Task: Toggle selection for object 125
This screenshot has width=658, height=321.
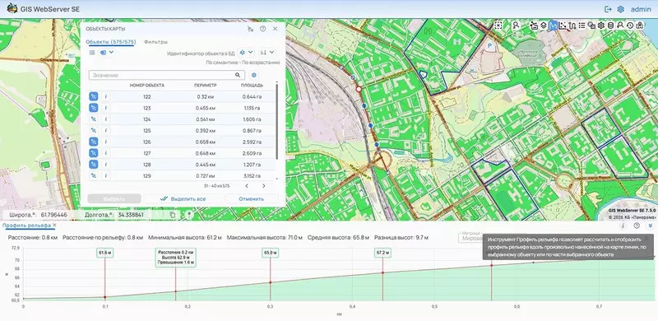Action: [x=94, y=131]
